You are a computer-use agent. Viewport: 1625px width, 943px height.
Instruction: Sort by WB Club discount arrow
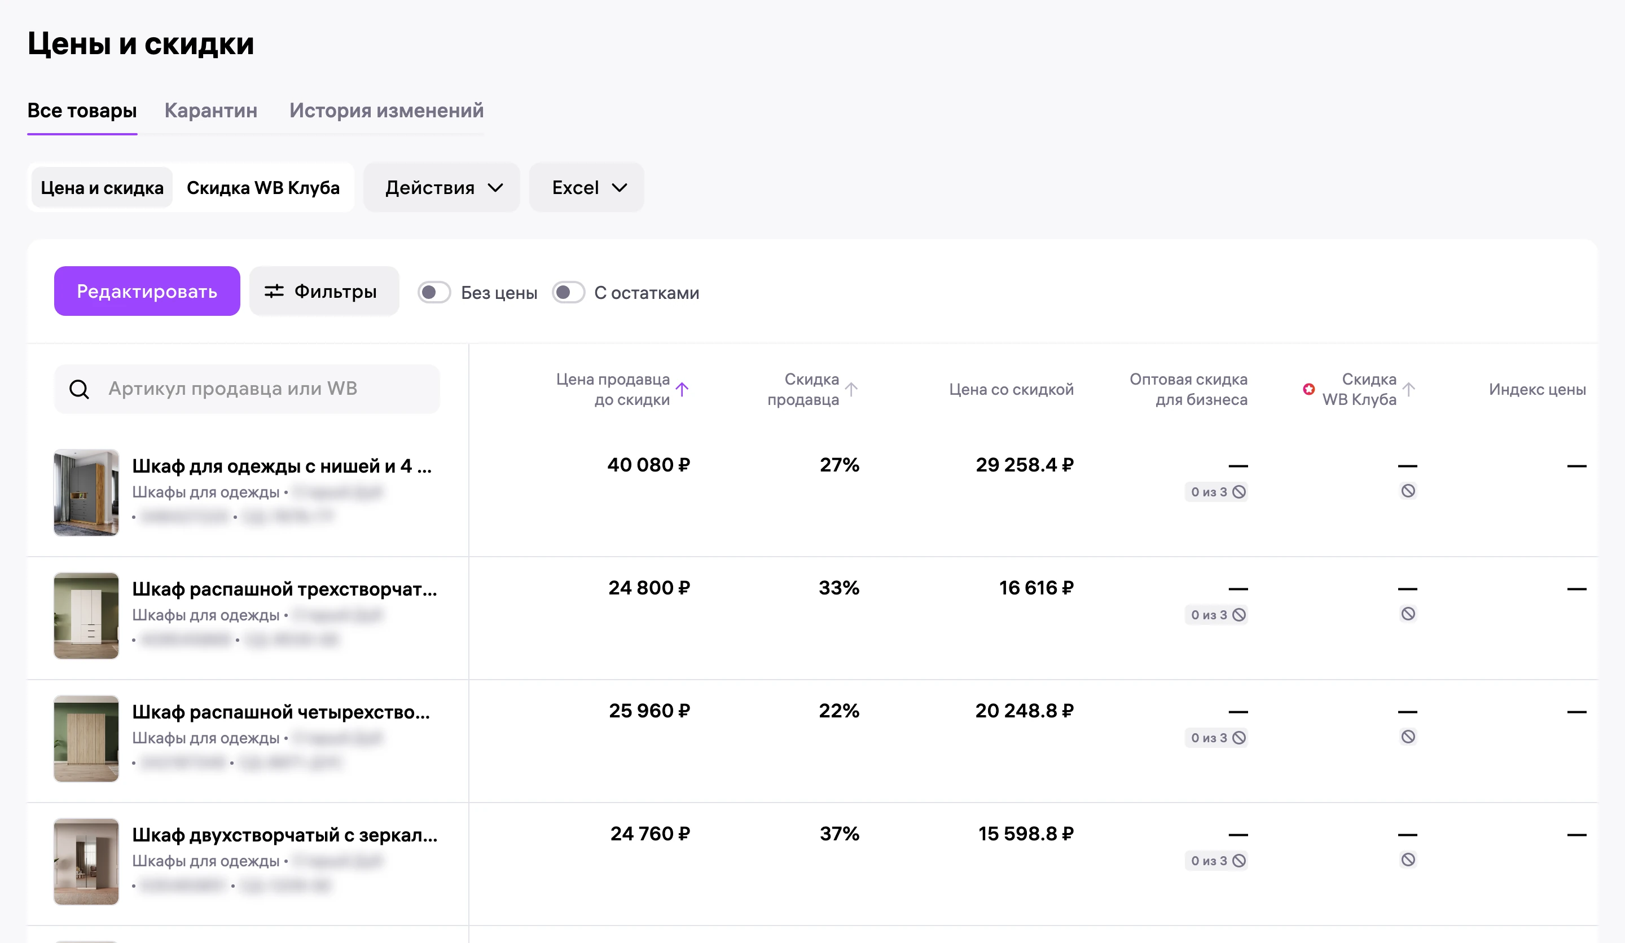click(x=1409, y=389)
